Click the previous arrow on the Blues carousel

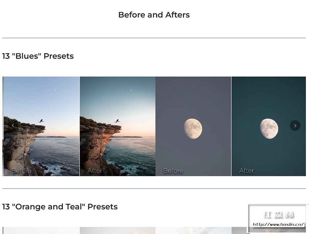pyautogui.click(x=13, y=126)
